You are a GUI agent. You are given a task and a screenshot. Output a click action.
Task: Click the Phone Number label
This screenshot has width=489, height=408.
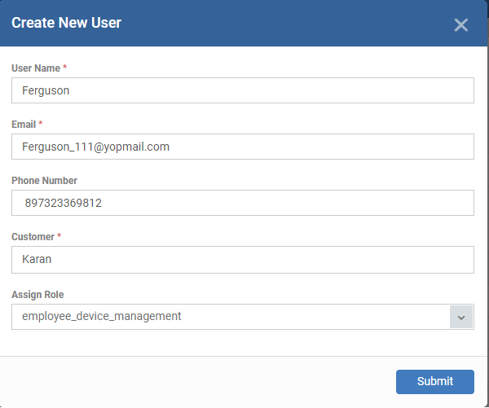44,181
